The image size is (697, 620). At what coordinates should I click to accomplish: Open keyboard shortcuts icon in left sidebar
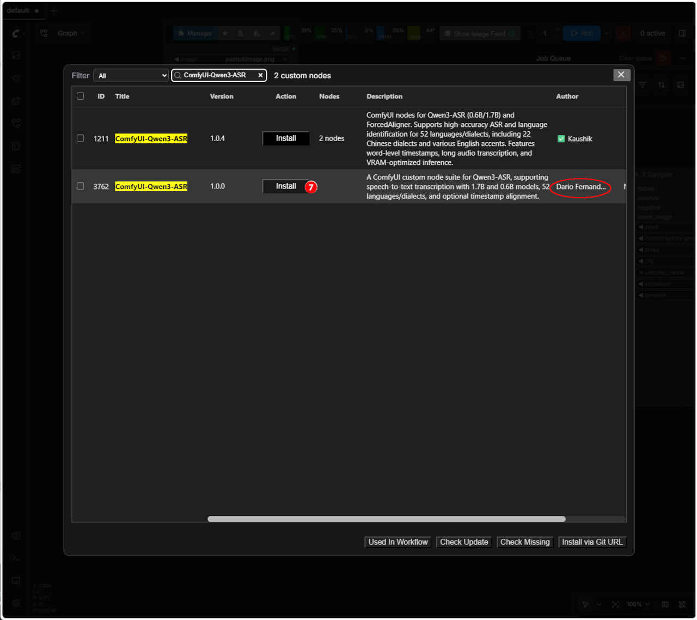click(16, 581)
